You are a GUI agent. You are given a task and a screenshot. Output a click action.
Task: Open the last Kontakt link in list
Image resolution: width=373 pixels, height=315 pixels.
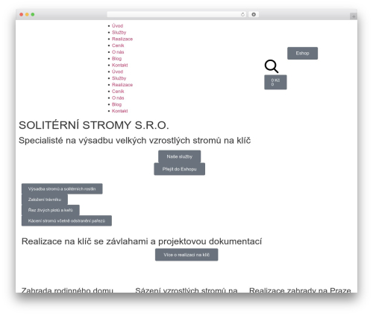click(119, 111)
